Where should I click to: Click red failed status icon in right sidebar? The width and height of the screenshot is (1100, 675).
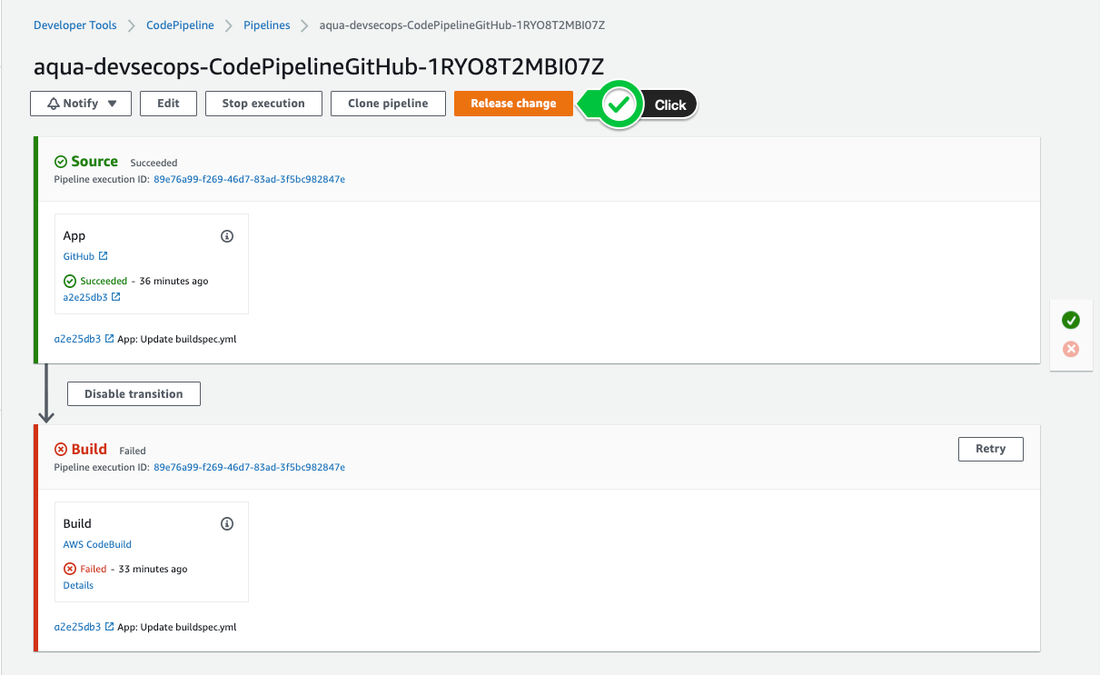click(1071, 349)
